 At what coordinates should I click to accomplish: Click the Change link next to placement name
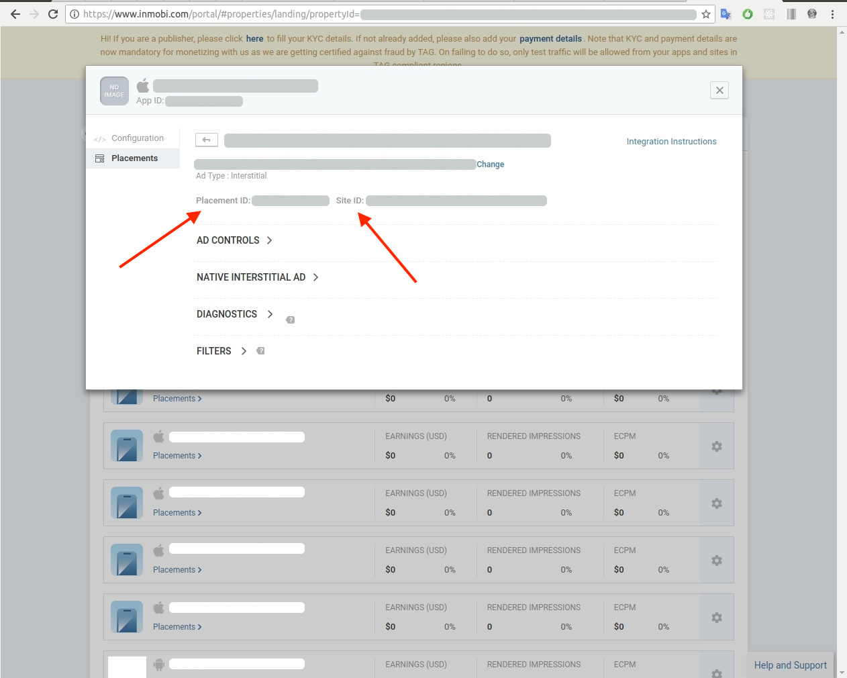pyautogui.click(x=491, y=164)
